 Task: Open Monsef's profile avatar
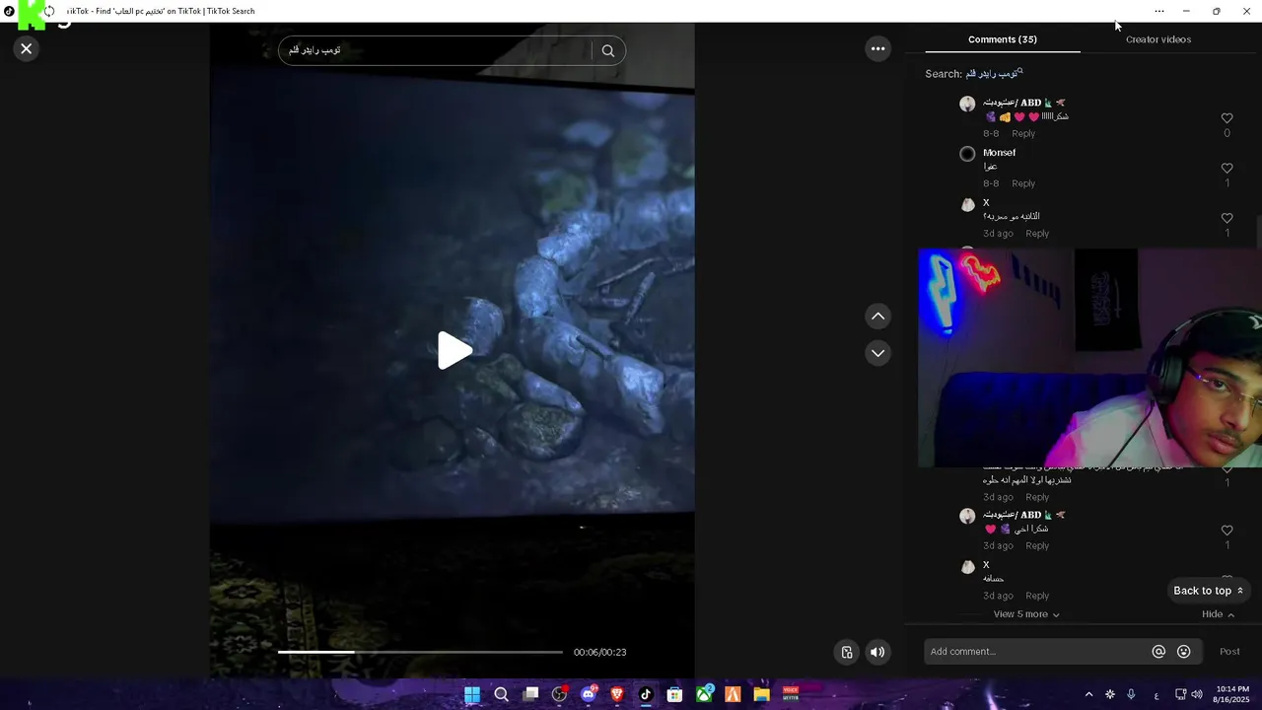[x=967, y=154]
